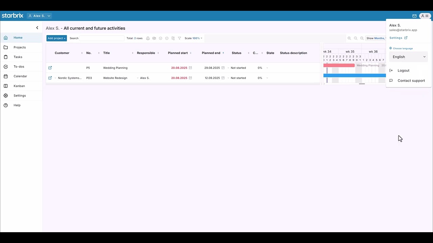
Task: Open the Website Redesign project link icon
Action: (50, 78)
